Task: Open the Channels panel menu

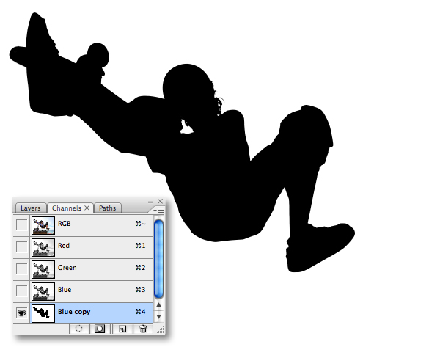Action: [x=159, y=210]
